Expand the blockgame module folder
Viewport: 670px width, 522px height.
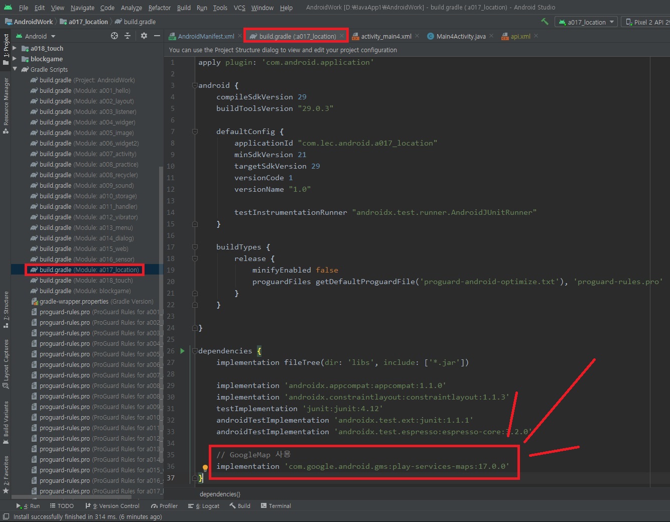(15, 59)
